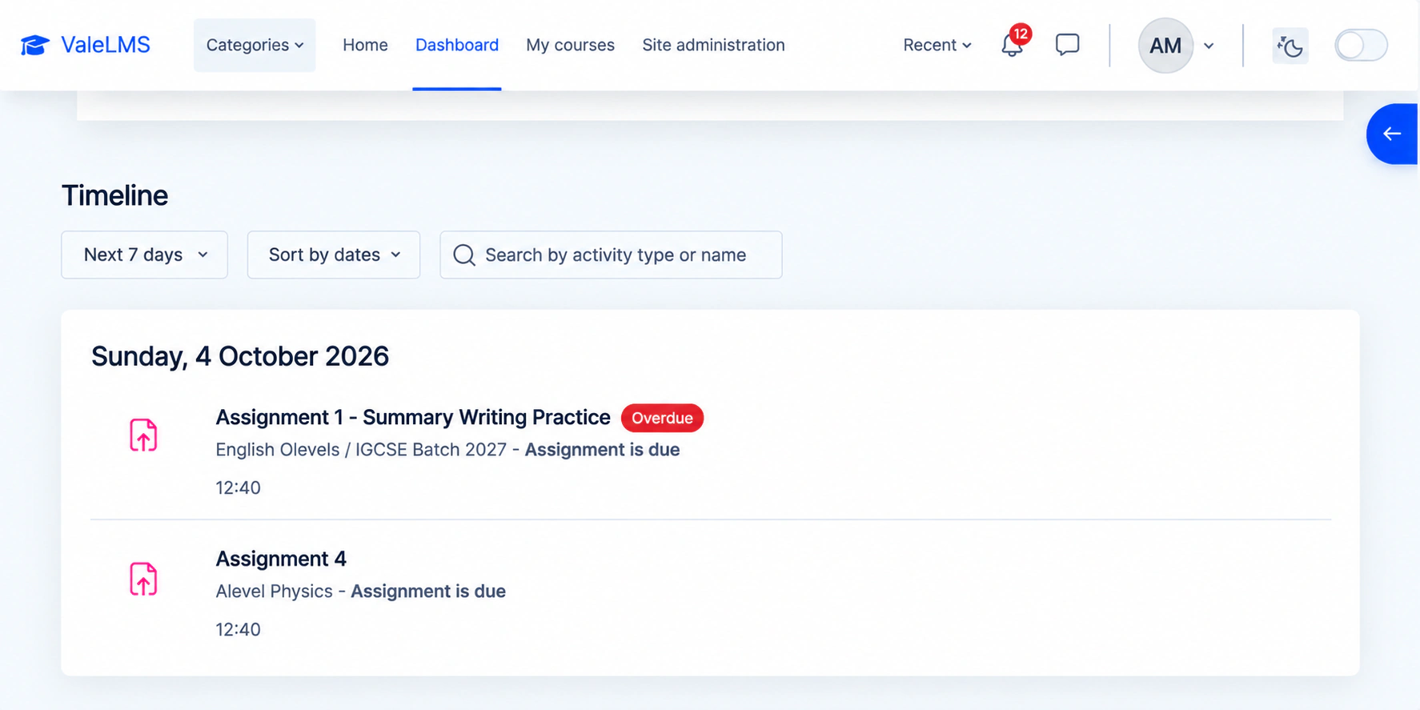1420x710 pixels.
Task: Click the Sunday, 4 October 2026 heading
Action: tap(240, 356)
